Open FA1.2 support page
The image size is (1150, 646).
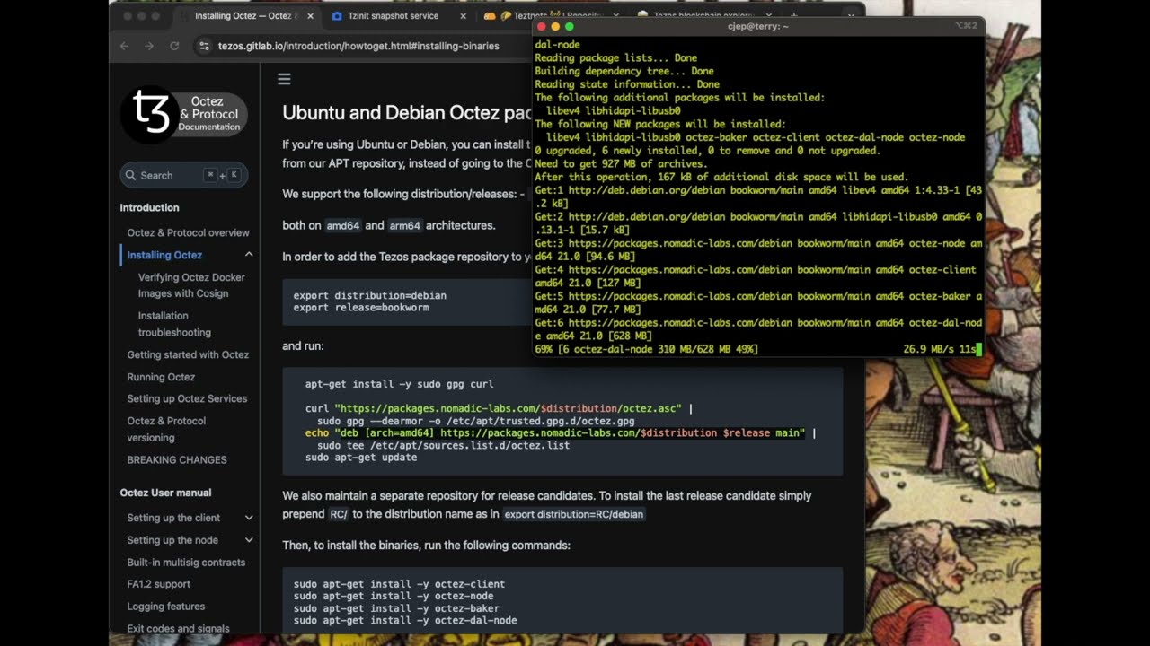[x=158, y=584]
